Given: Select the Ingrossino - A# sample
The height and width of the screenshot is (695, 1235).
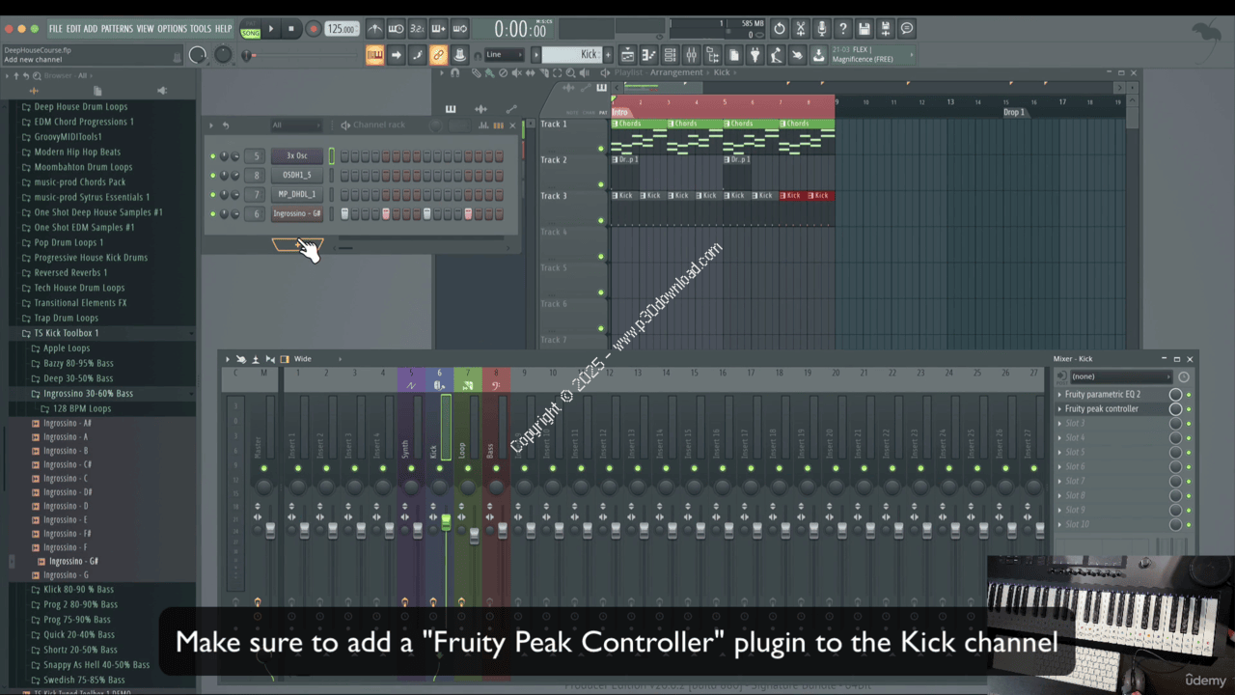Looking at the screenshot, I should tap(68, 423).
